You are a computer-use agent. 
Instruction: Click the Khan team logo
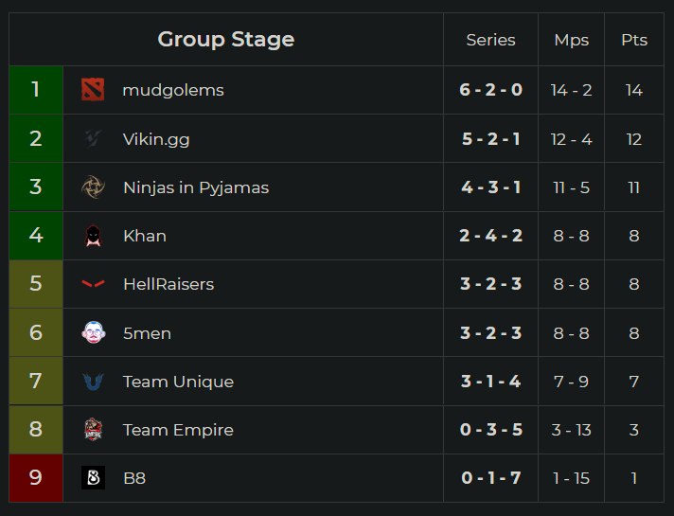tap(93, 236)
